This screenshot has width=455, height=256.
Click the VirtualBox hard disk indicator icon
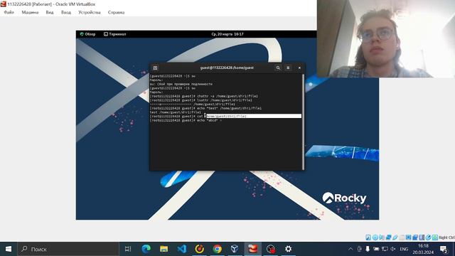pyautogui.click(x=368, y=238)
